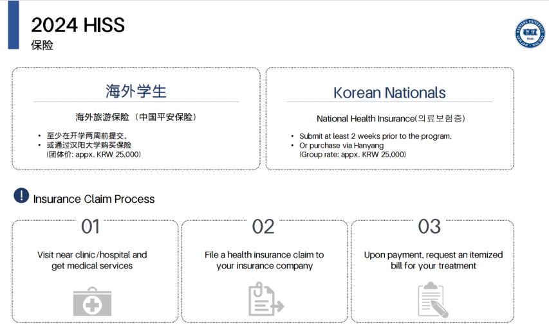Select the 海外学生 heading

[x=136, y=91]
